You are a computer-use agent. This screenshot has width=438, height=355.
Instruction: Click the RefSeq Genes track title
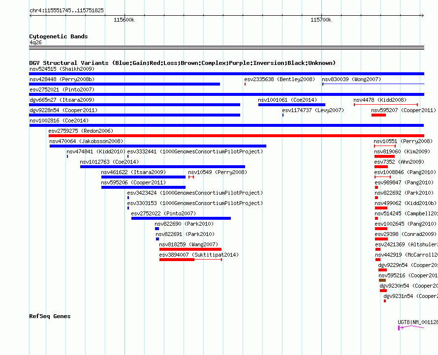(x=50, y=316)
